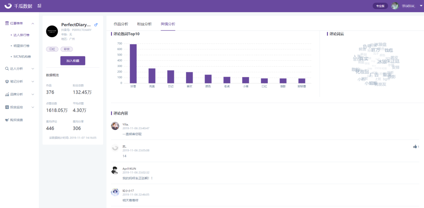The width and height of the screenshot is (424, 208).
Task: Click the 达人分析 search icon
Action: tap(7, 69)
